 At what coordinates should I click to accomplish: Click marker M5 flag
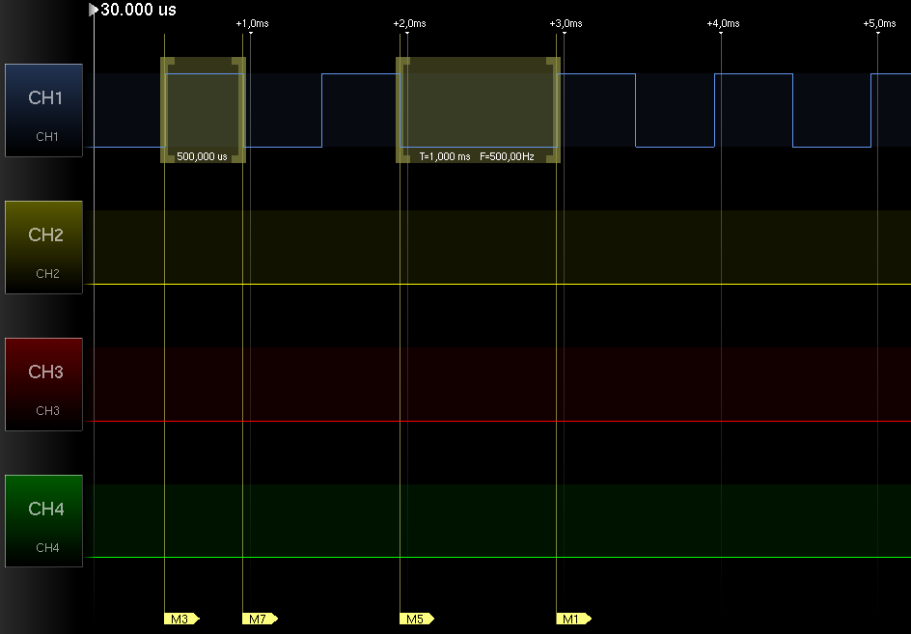(x=417, y=619)
